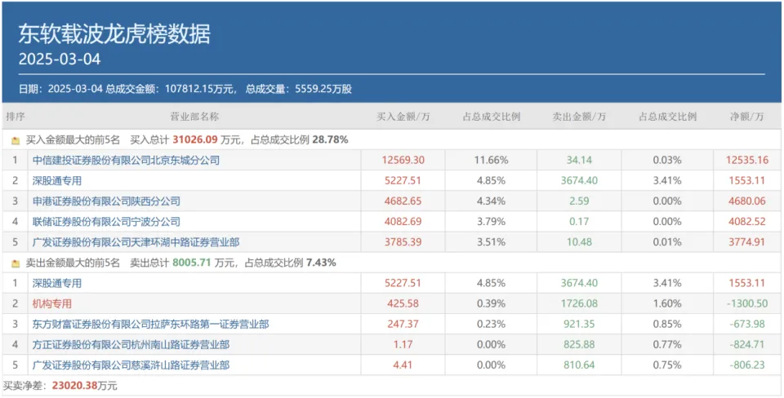Open 申港证券股份有限公司陕西分公司 link
This screenshot has width=784, height=398.
point(106,201)
